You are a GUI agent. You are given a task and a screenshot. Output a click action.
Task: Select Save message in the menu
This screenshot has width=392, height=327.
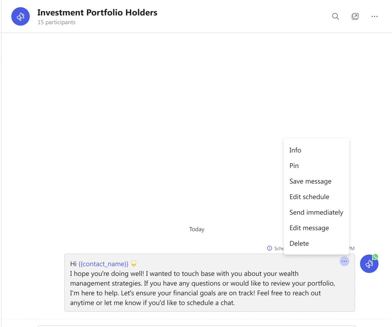(x=310, y=181)
